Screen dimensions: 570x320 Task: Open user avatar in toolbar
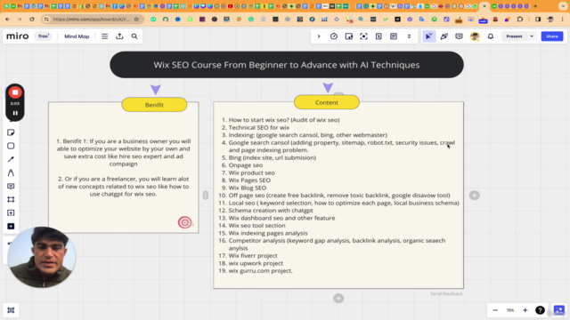pos(475,36)
